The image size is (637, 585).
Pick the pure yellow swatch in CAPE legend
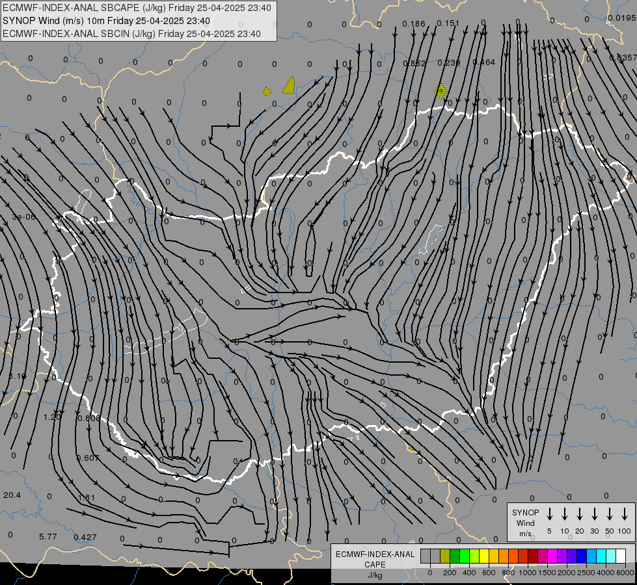[484, 556]
